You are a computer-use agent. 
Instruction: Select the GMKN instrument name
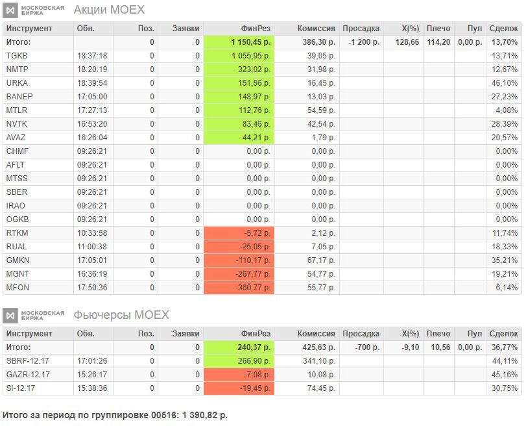pos(18,260)
